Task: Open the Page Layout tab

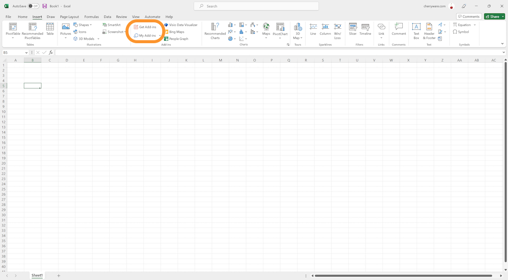Action: click(69, 16)
